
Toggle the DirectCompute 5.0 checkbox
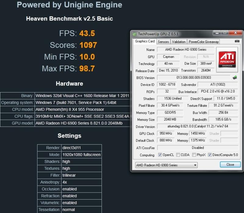[210, 155]
